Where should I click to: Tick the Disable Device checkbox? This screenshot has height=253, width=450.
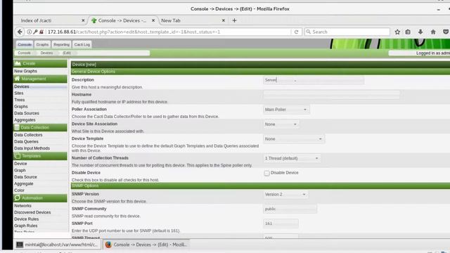point(267,173)
